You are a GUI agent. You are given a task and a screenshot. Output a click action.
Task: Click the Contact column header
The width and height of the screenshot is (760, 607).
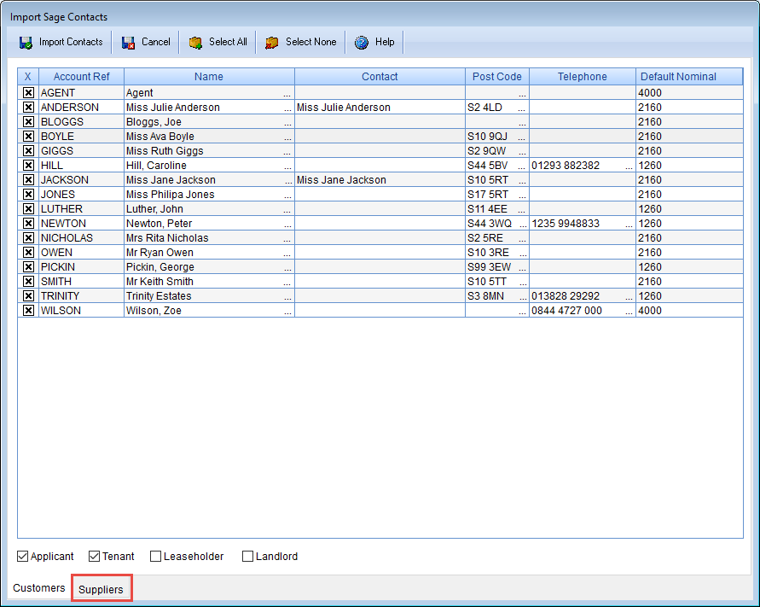pos(380,77)
